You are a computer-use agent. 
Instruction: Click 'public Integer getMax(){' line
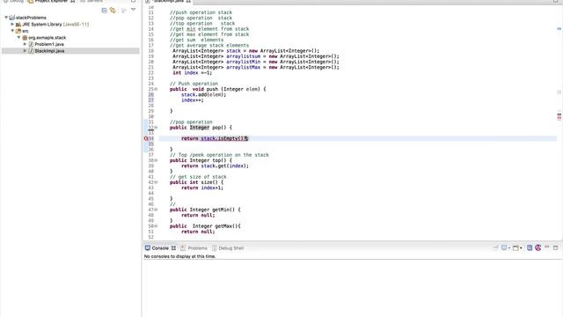click(x=205, y=226)
